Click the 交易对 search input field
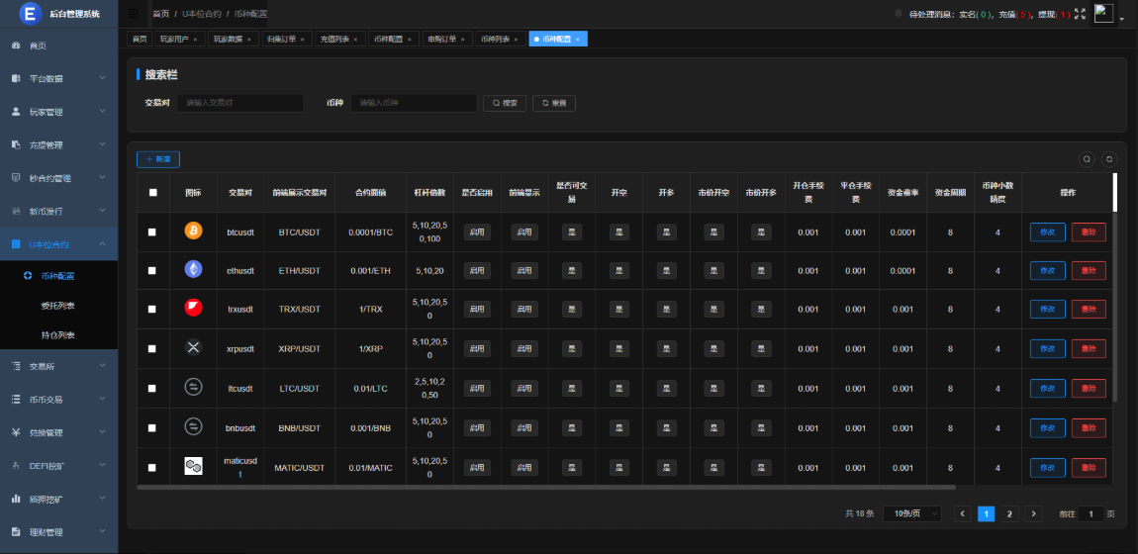 click(240, 103)
